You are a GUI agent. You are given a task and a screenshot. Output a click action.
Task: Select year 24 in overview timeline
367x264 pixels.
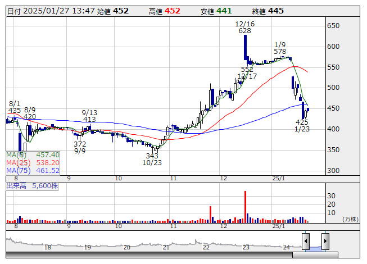click(x=286, y=247)
